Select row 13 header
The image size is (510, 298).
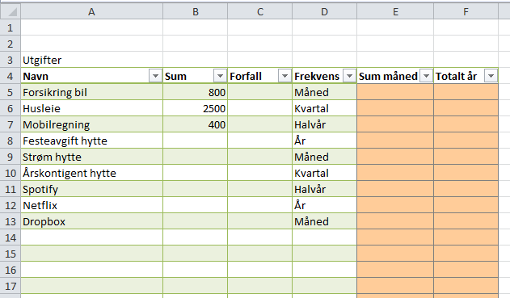pos(11,221)
